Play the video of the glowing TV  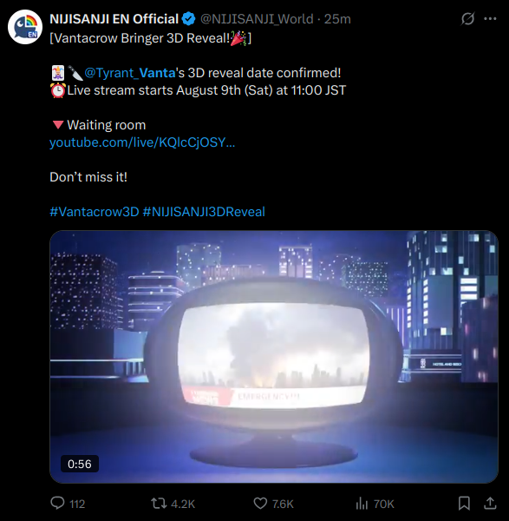tap(274, 357)
